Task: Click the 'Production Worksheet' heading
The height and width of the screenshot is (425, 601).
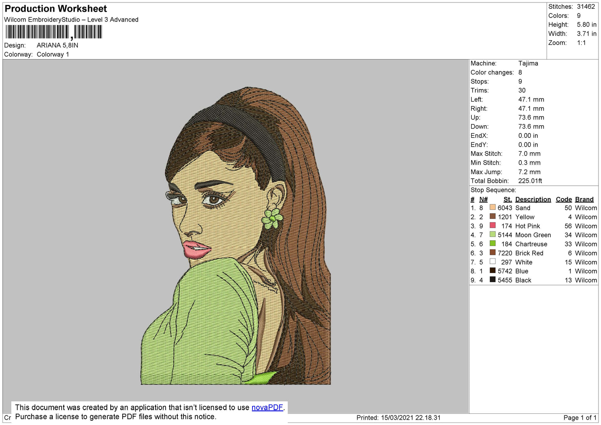Action: pos(56,9)
